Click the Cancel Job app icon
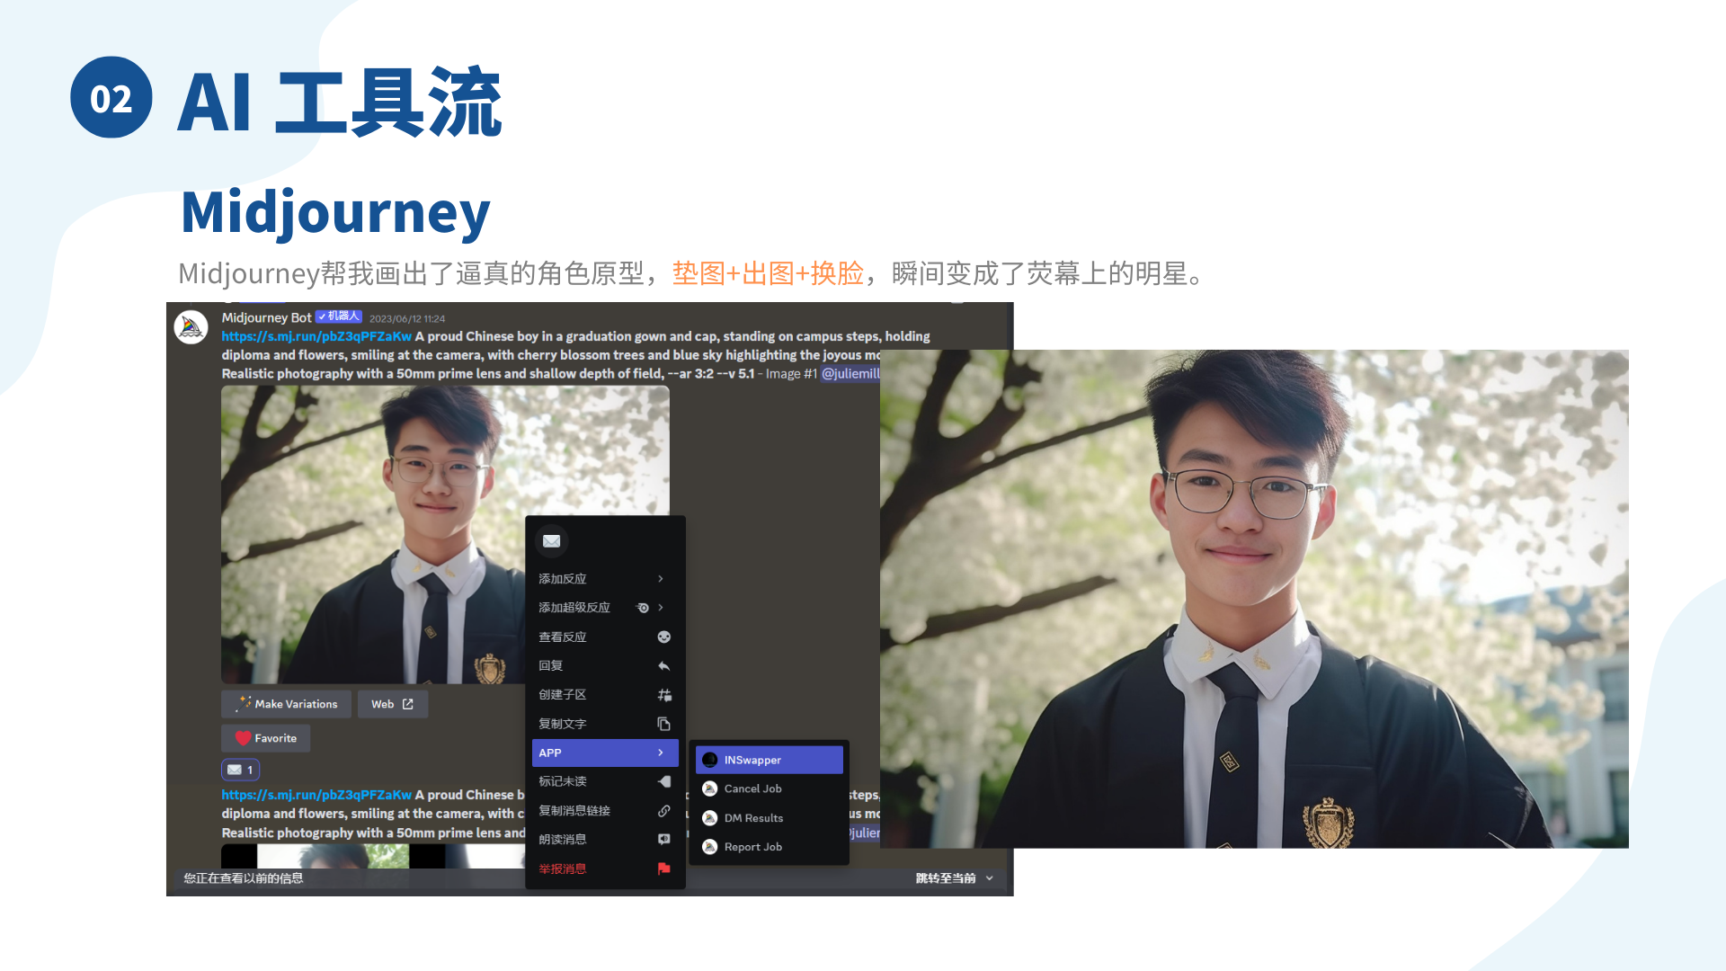The width and height of the screenshot is (1726, 971). coord(709,788)
